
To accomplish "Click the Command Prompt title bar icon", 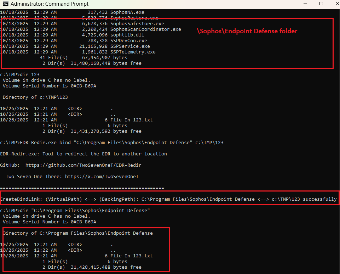I will pos(6,4).
